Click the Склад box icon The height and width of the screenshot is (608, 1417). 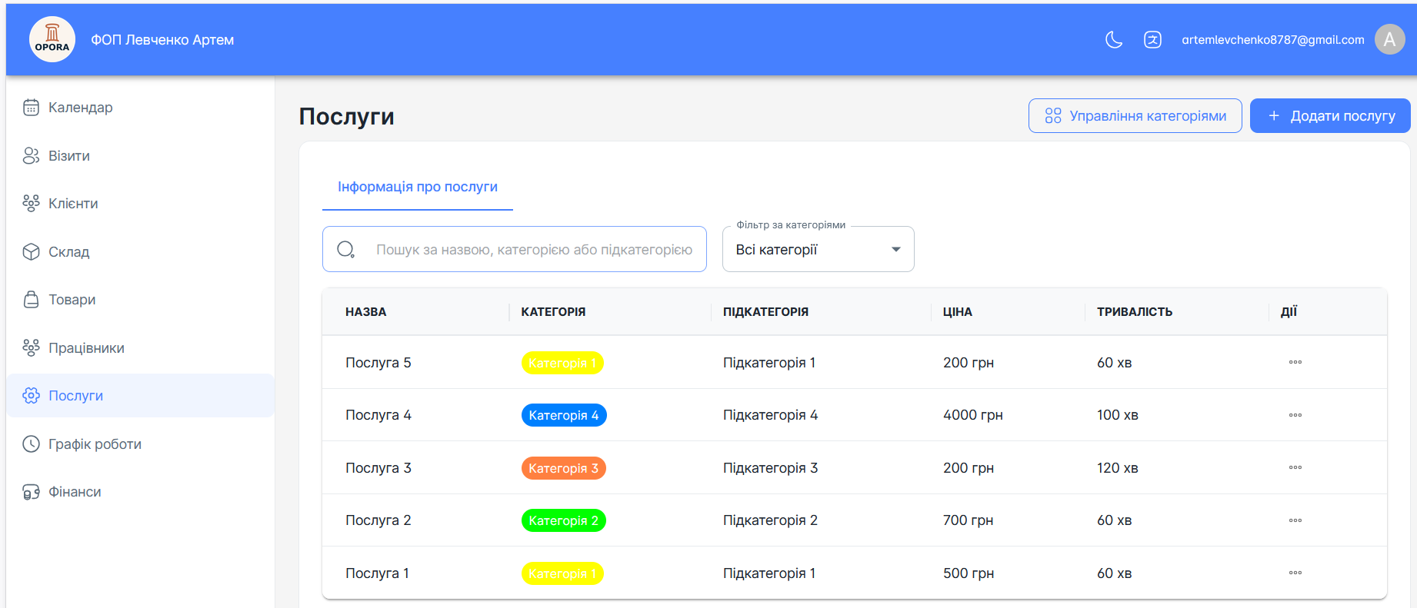(31, 252)
